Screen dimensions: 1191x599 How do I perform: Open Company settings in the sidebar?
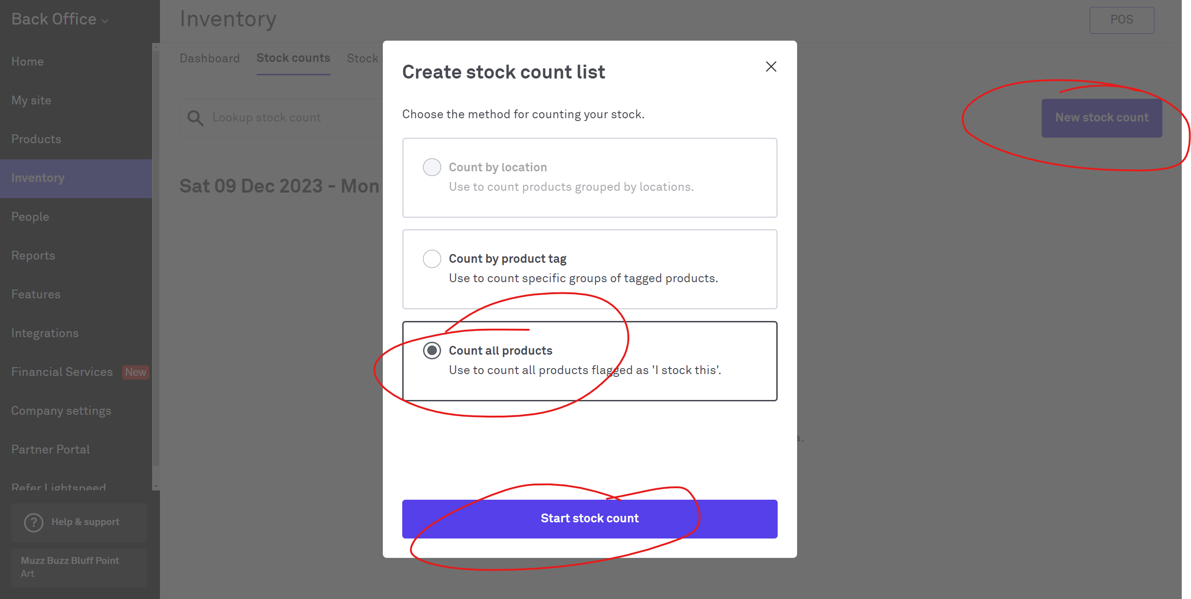pos(61,411)
